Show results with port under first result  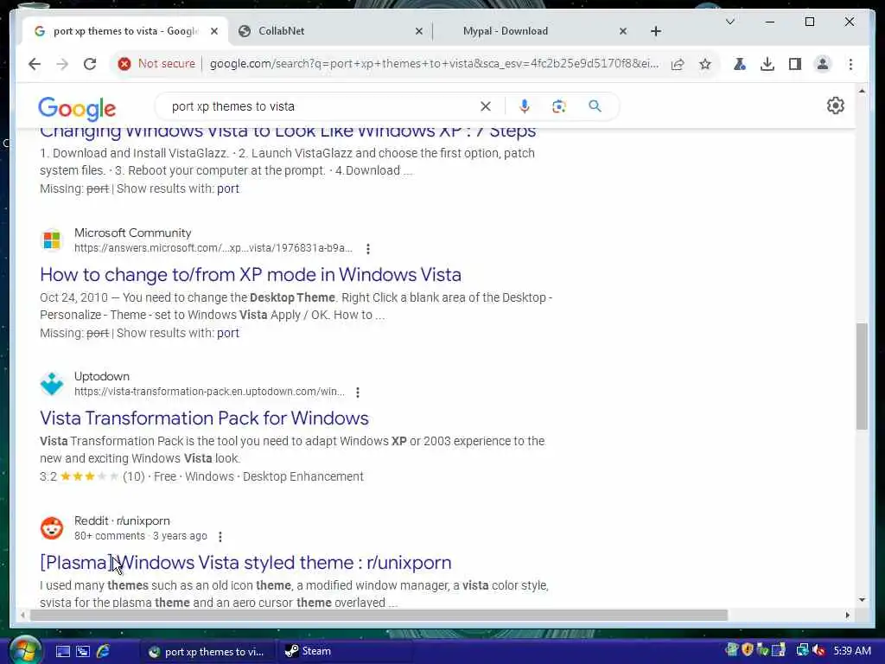click(228, 188)
